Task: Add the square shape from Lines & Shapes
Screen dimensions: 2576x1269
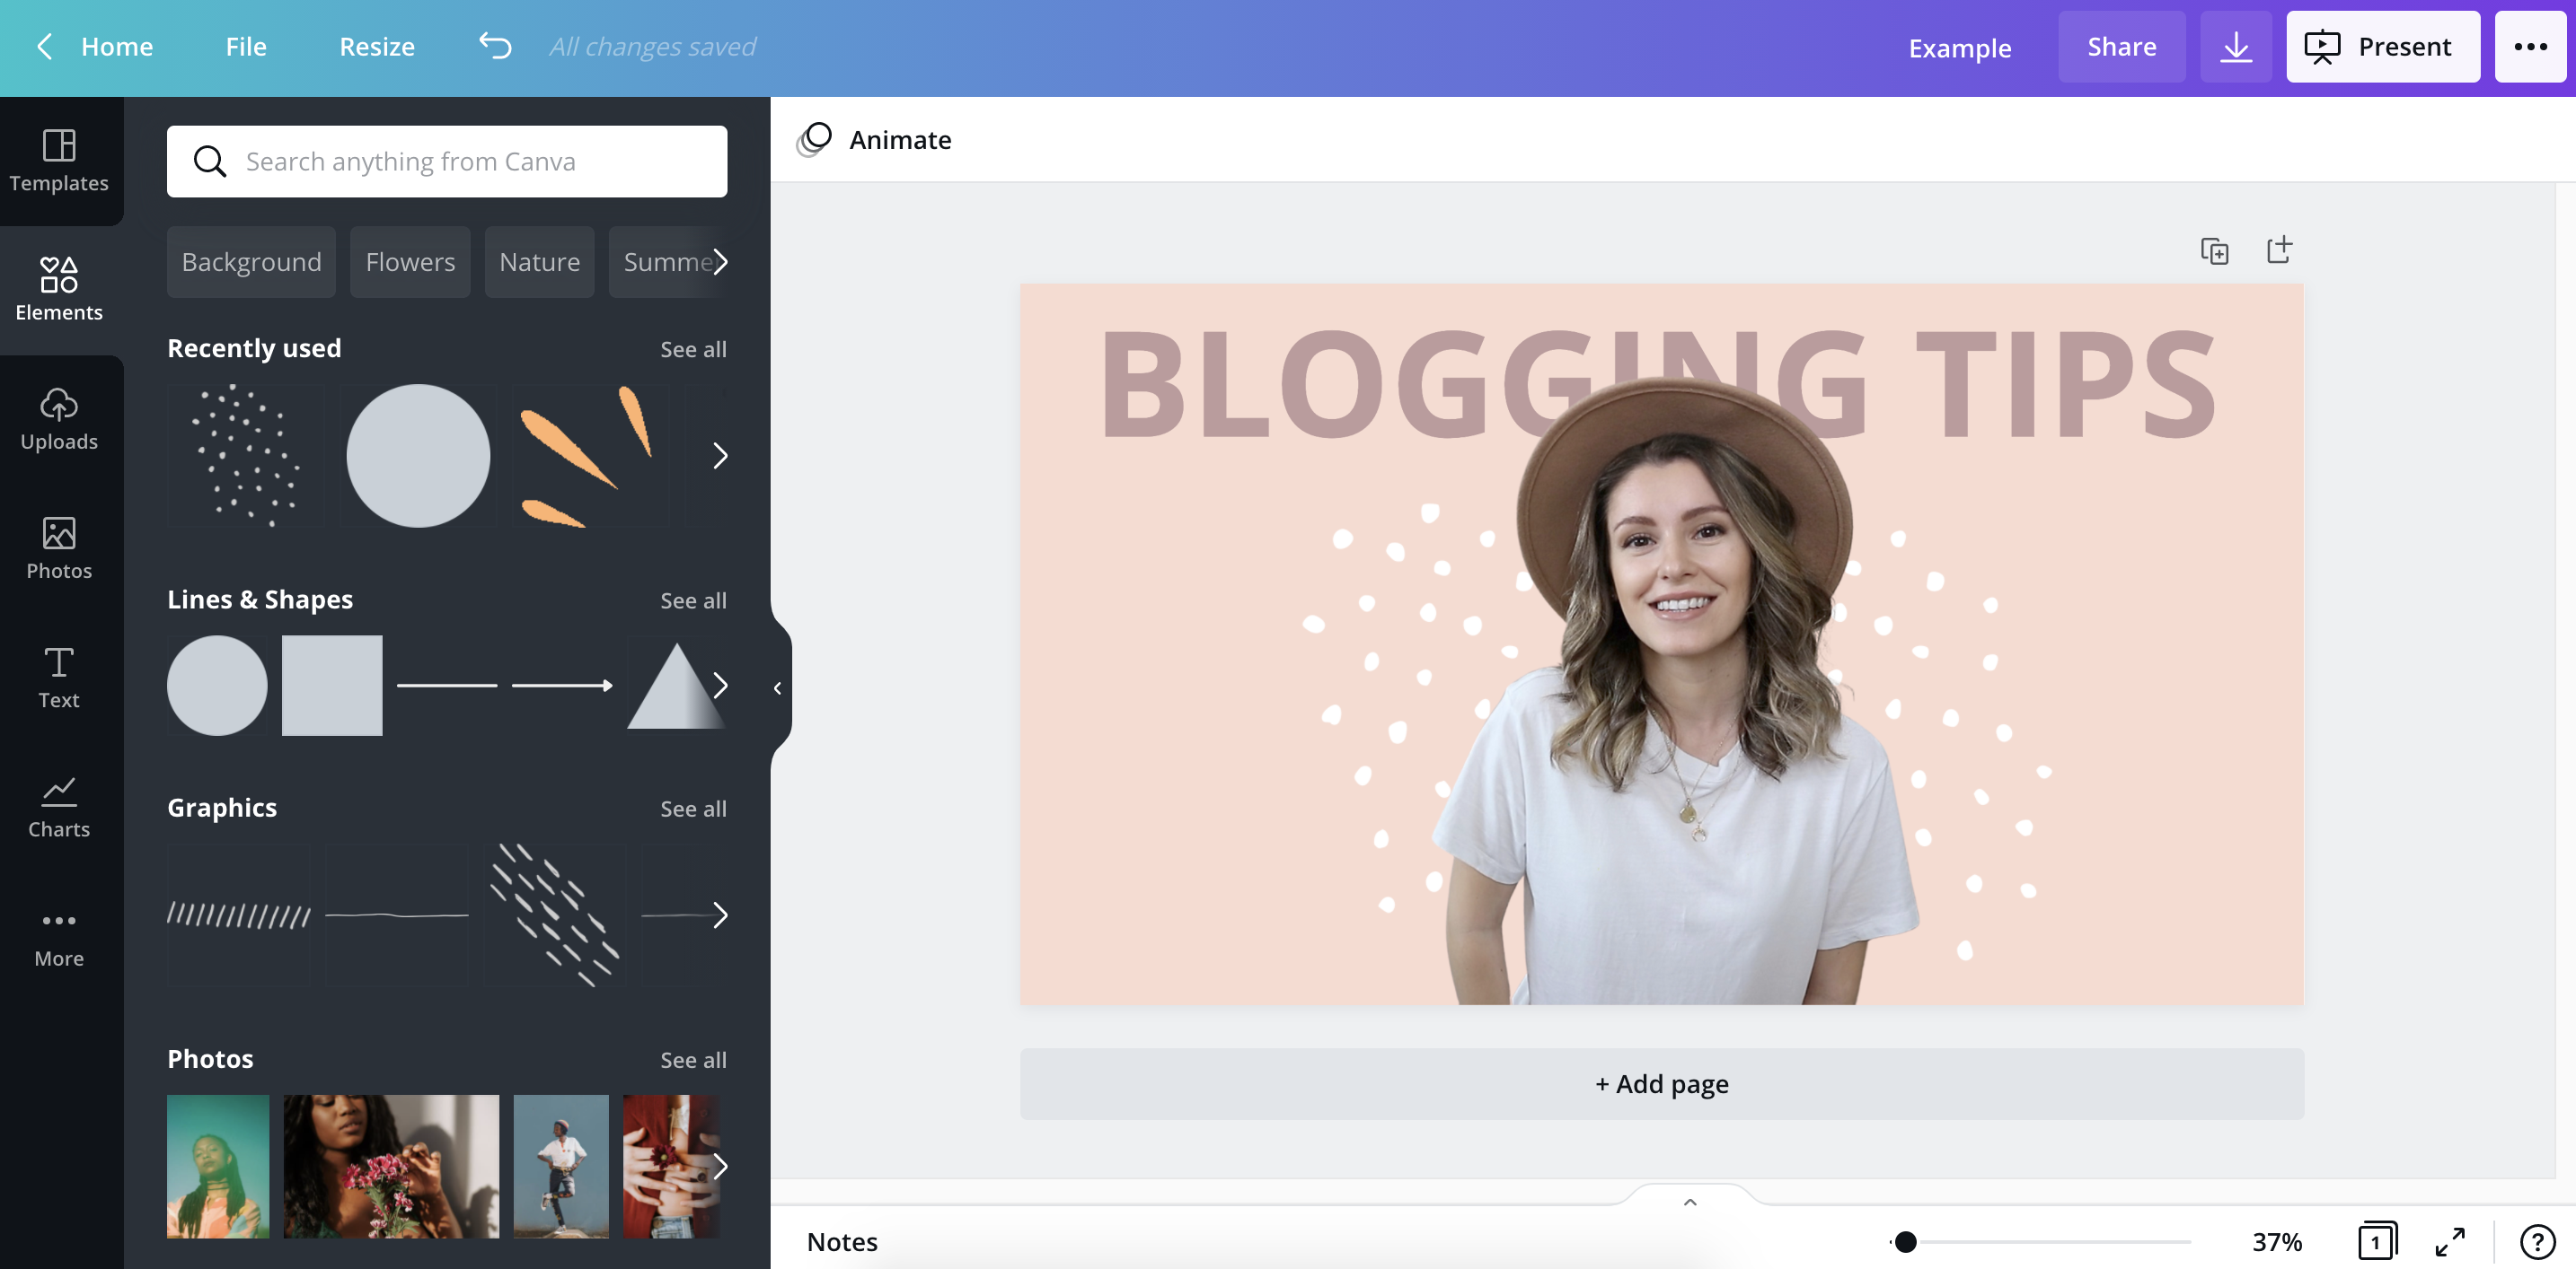Action: pos(332,686)
